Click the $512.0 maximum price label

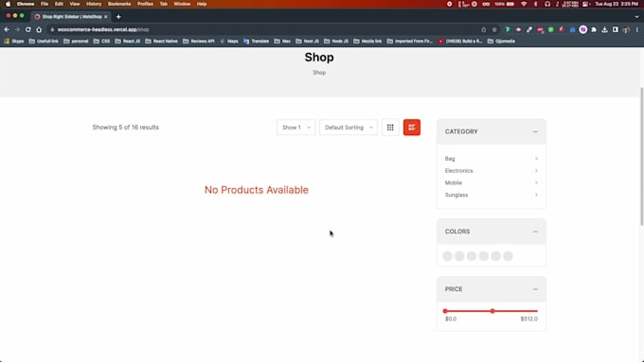(529, 319)
